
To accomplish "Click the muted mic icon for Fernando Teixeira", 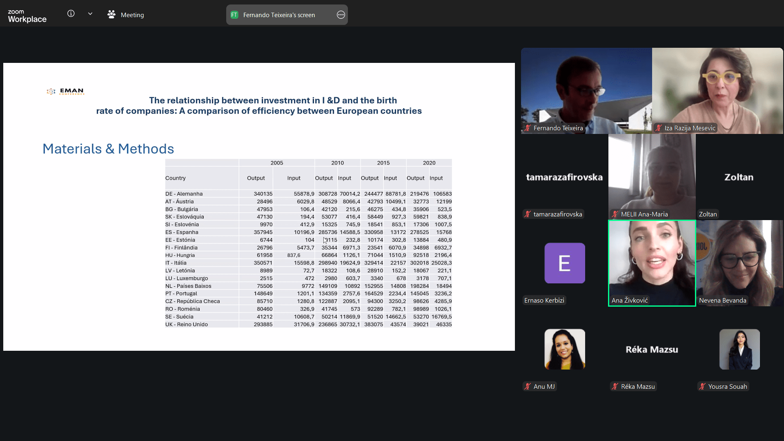I will (528, 128).
